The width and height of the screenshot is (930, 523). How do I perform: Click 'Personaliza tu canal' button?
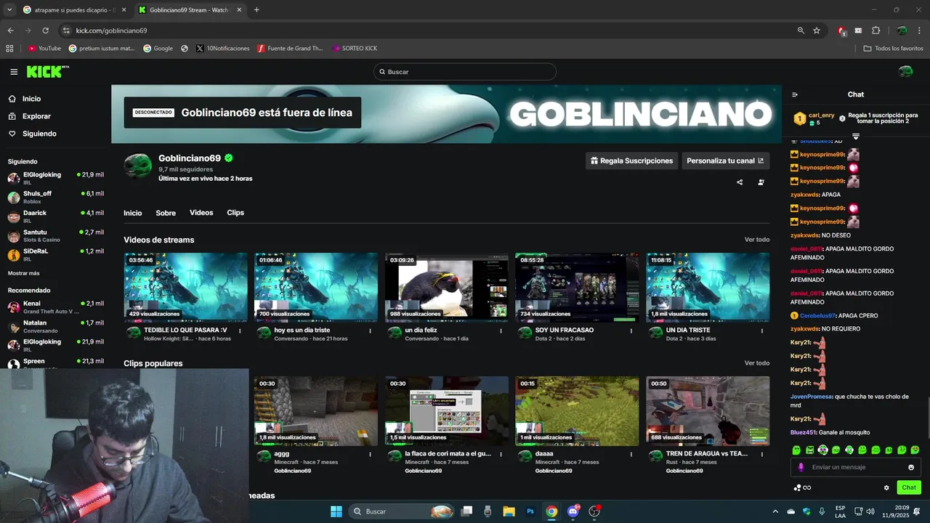[x=725, y=161]
